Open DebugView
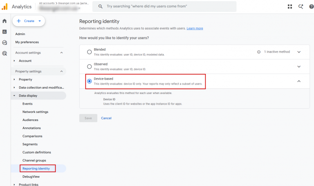This screenshot has height=186, width=314. pyautogui.click(x=31, y=177)
